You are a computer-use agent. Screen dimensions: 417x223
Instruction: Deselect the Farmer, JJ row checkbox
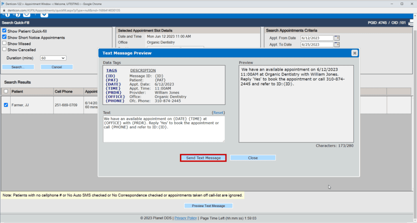6,105
